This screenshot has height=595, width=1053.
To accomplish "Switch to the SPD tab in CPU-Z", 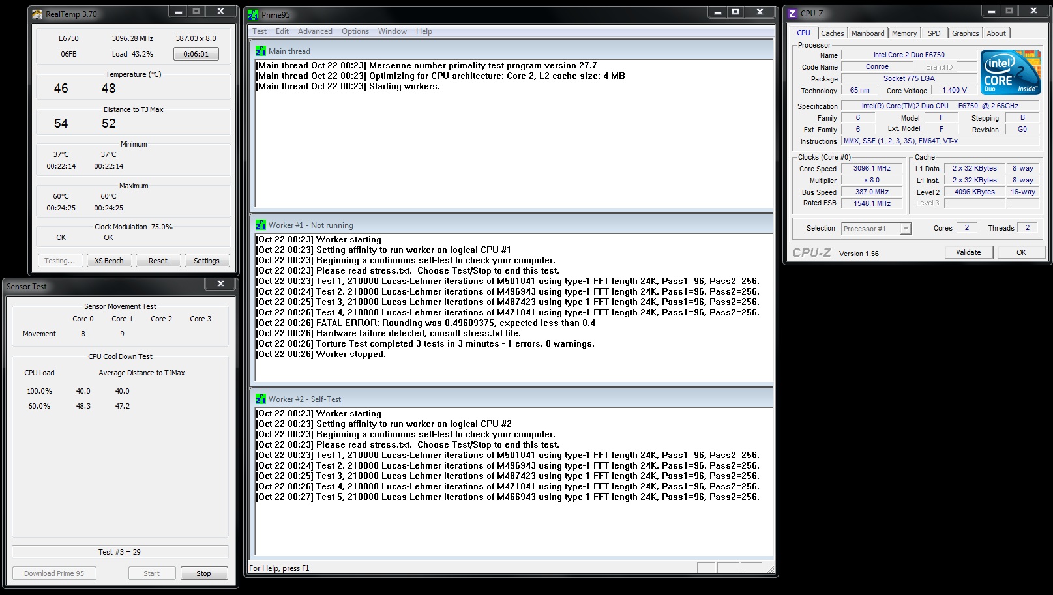I will 934,33.
